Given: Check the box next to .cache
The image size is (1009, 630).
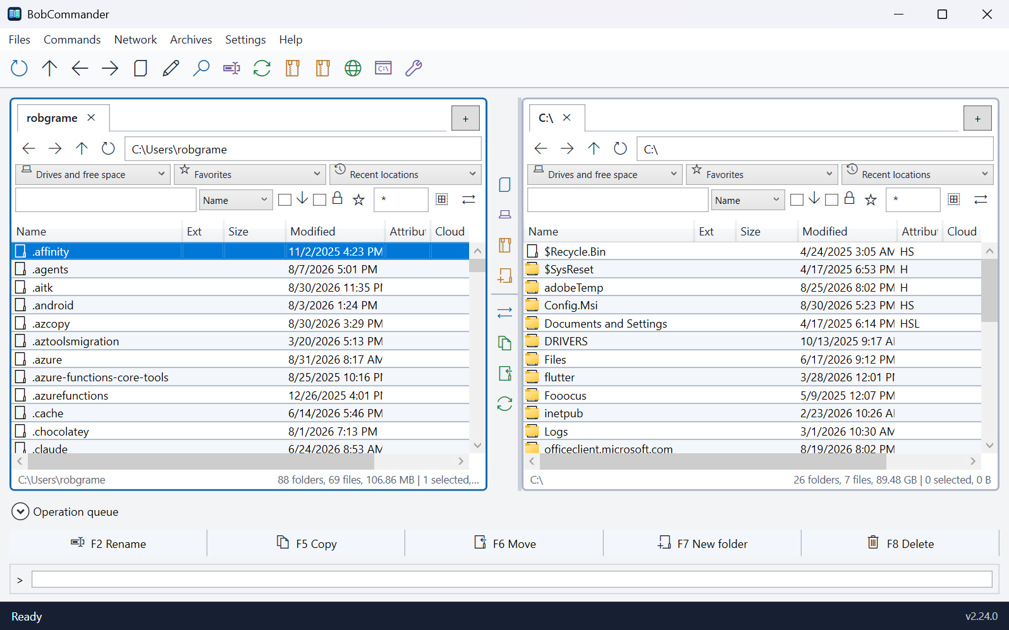Looking at the screenshot, I should click(20, 413).
